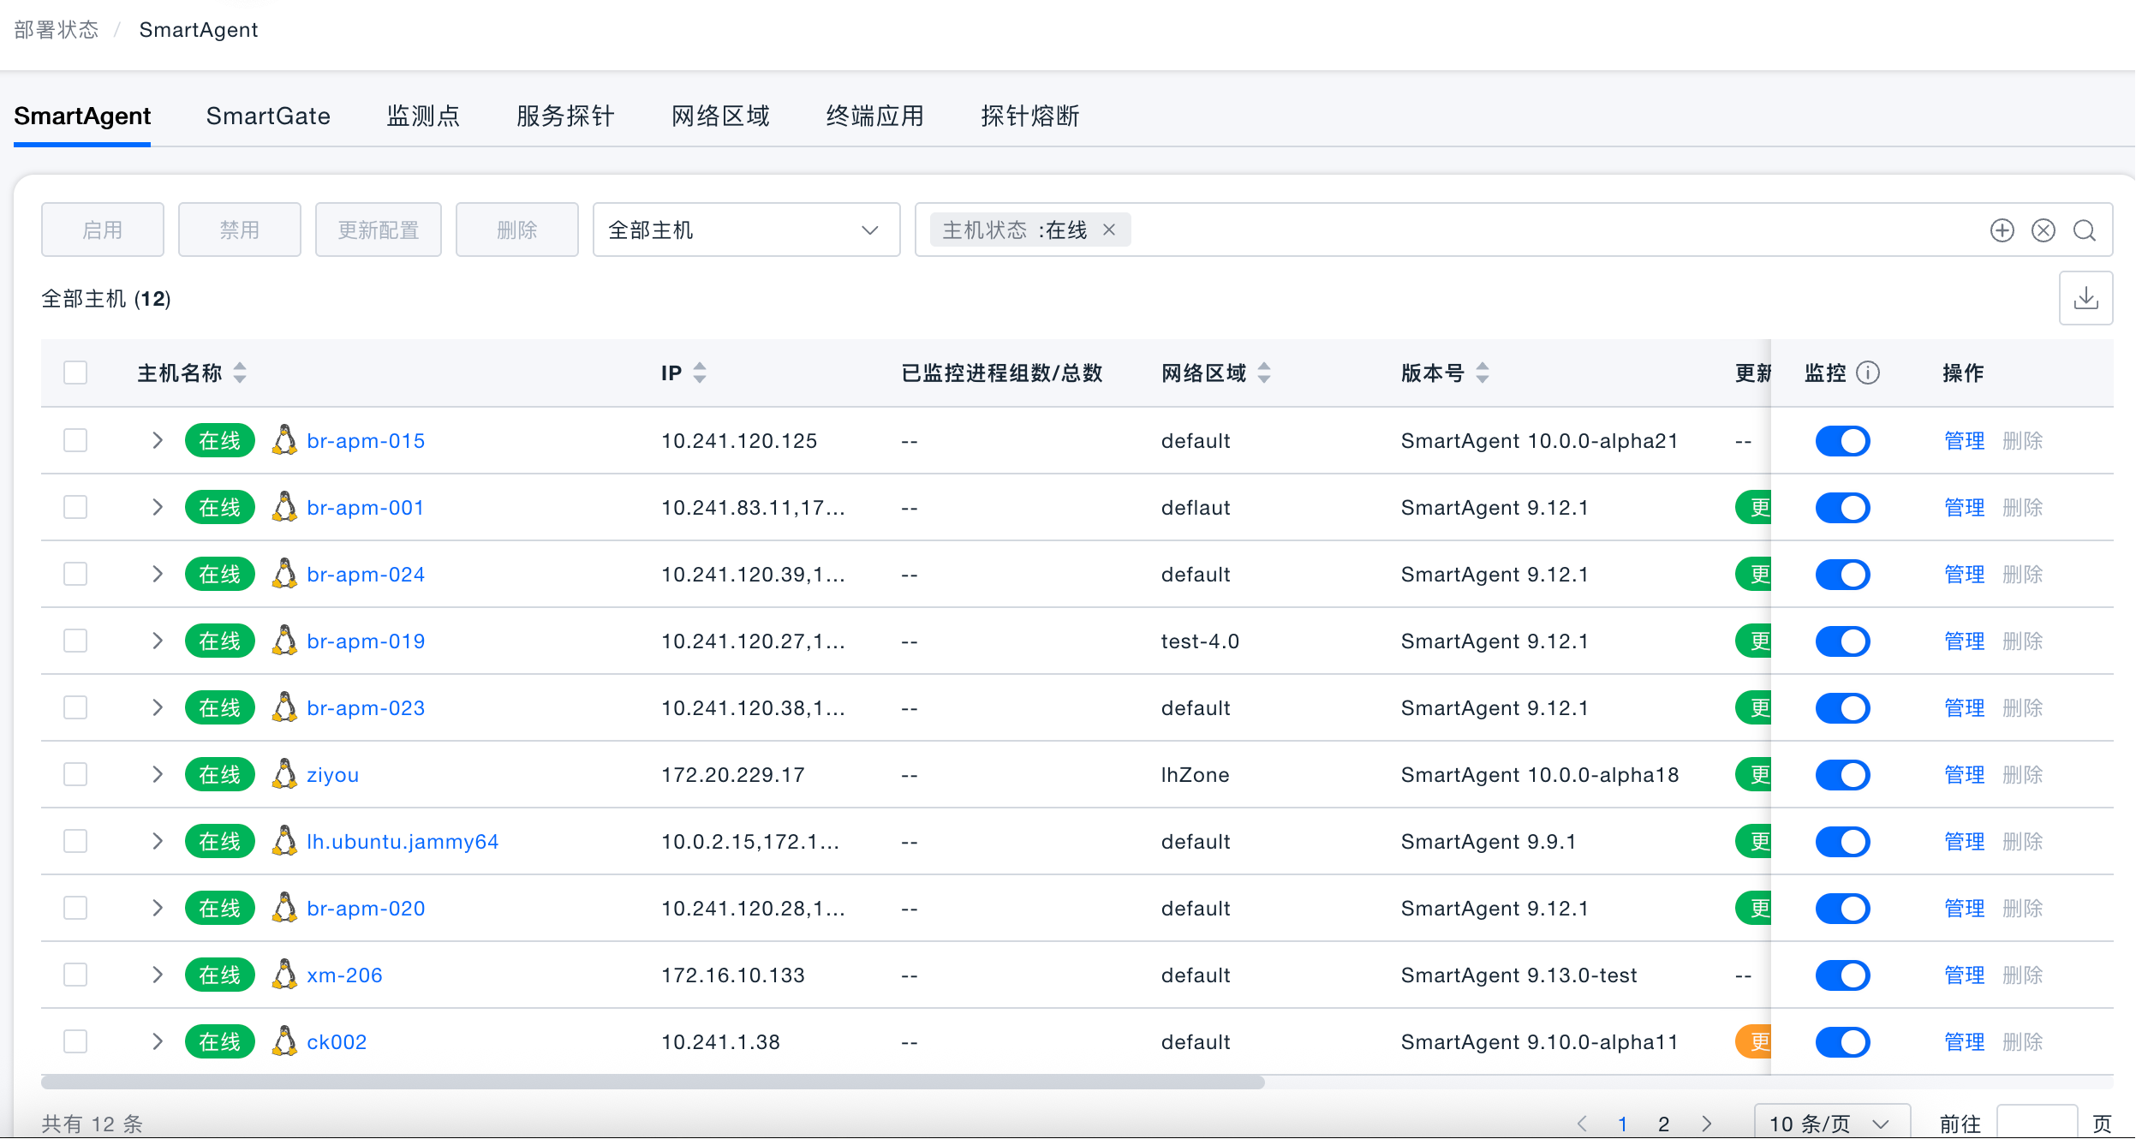
Task: Check the br-apm-024 row checkbox
Action: pyautogui.click(x=75, y=574)
